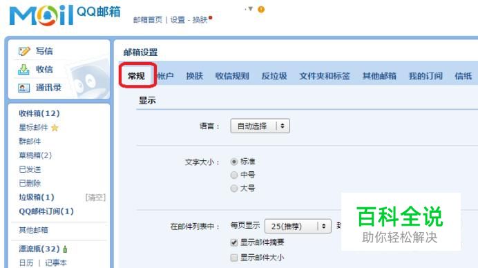Click [清空] to empty the junk folder
Screen dimensions: 478x268
click(95, 198)
